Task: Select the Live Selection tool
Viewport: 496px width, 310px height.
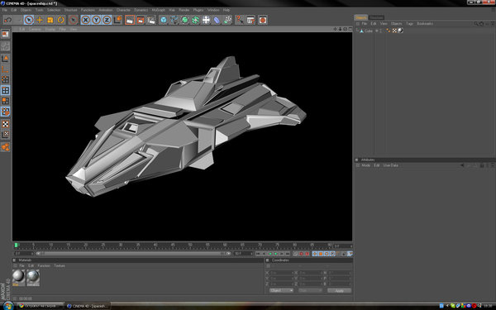Action: coord(29,20)
